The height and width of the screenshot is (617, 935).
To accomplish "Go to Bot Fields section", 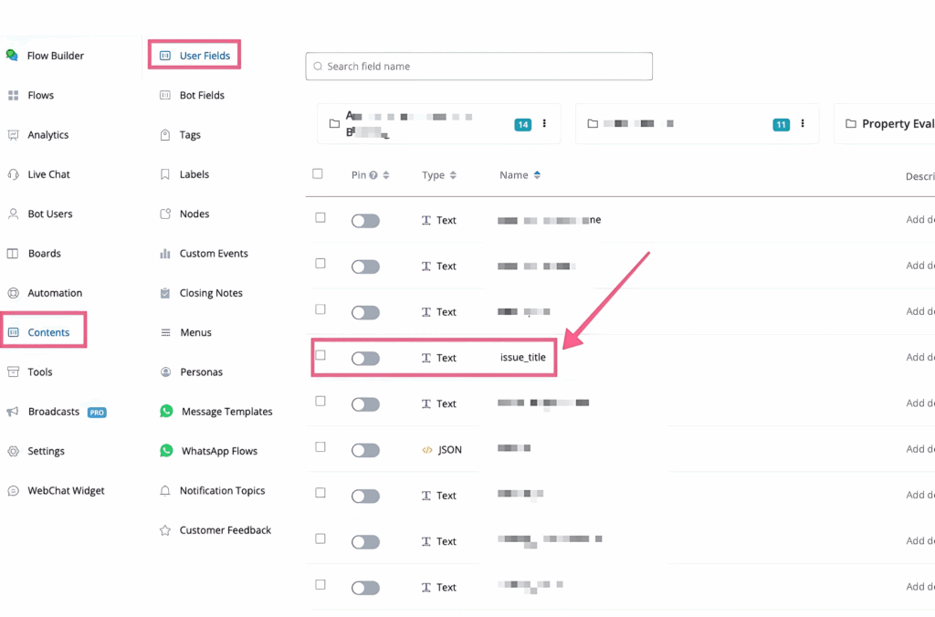I will click(x=201, y=95).
